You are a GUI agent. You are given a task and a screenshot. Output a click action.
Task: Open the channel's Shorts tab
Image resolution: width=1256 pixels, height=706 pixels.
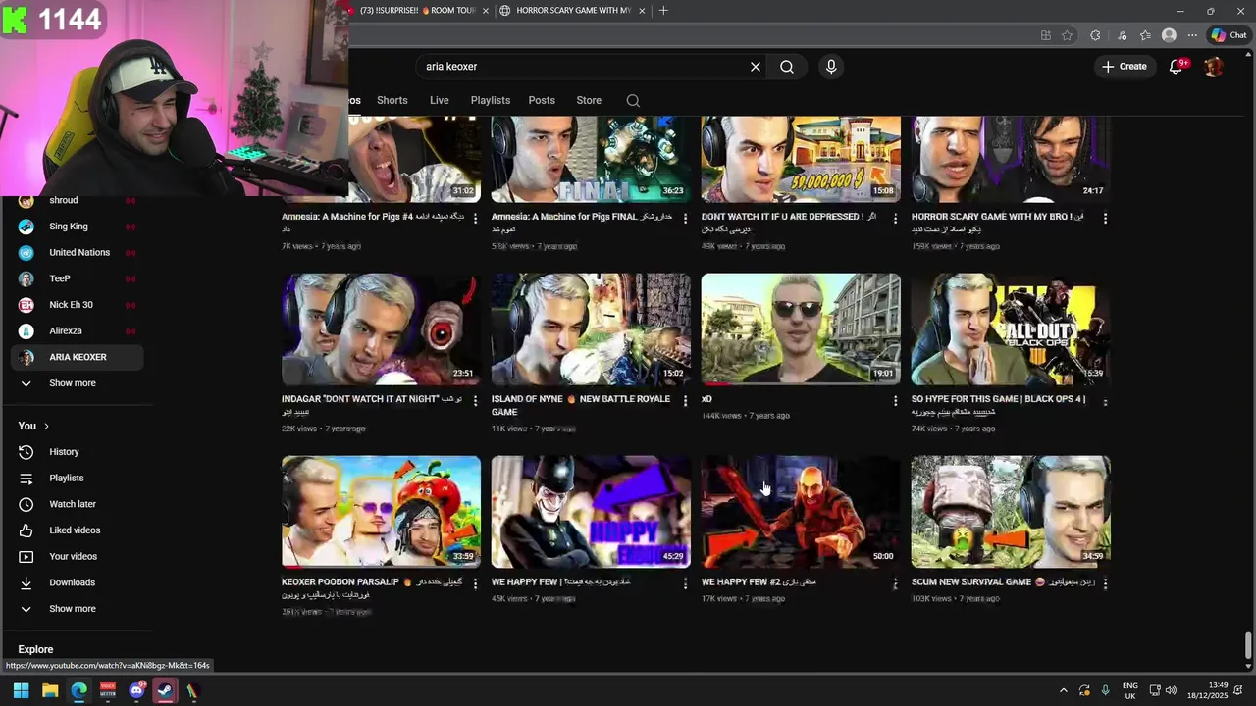point(392,100)
